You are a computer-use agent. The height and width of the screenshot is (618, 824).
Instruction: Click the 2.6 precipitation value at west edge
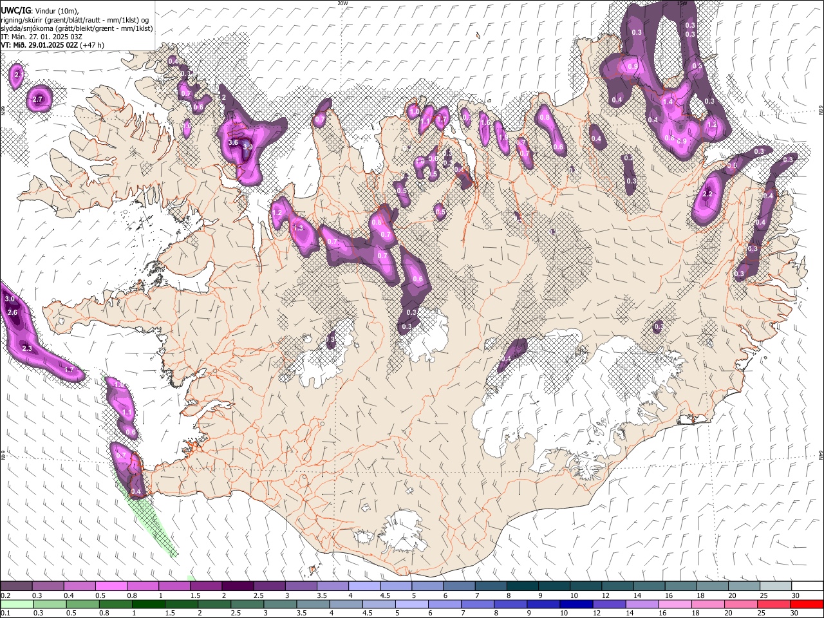click(x=12, y=312)
